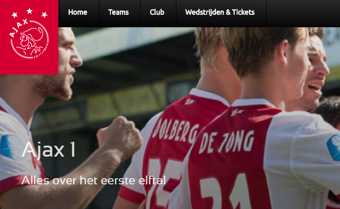Click the empty black navigation bar area
This screenshot has height=209, width=340.
pos(303,14)
